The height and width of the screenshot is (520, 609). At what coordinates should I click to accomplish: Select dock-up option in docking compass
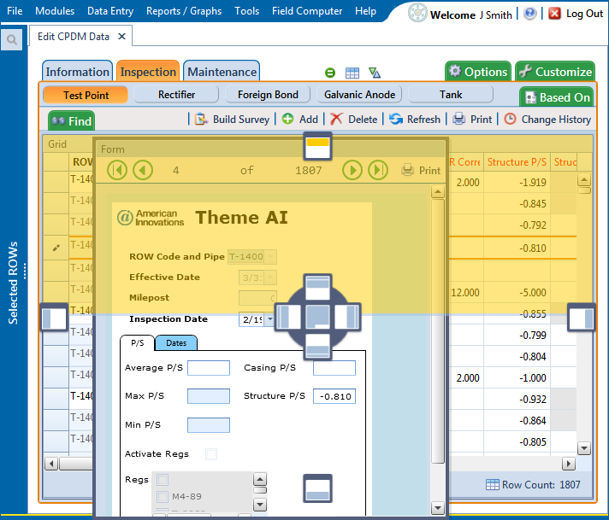(317, 288)
